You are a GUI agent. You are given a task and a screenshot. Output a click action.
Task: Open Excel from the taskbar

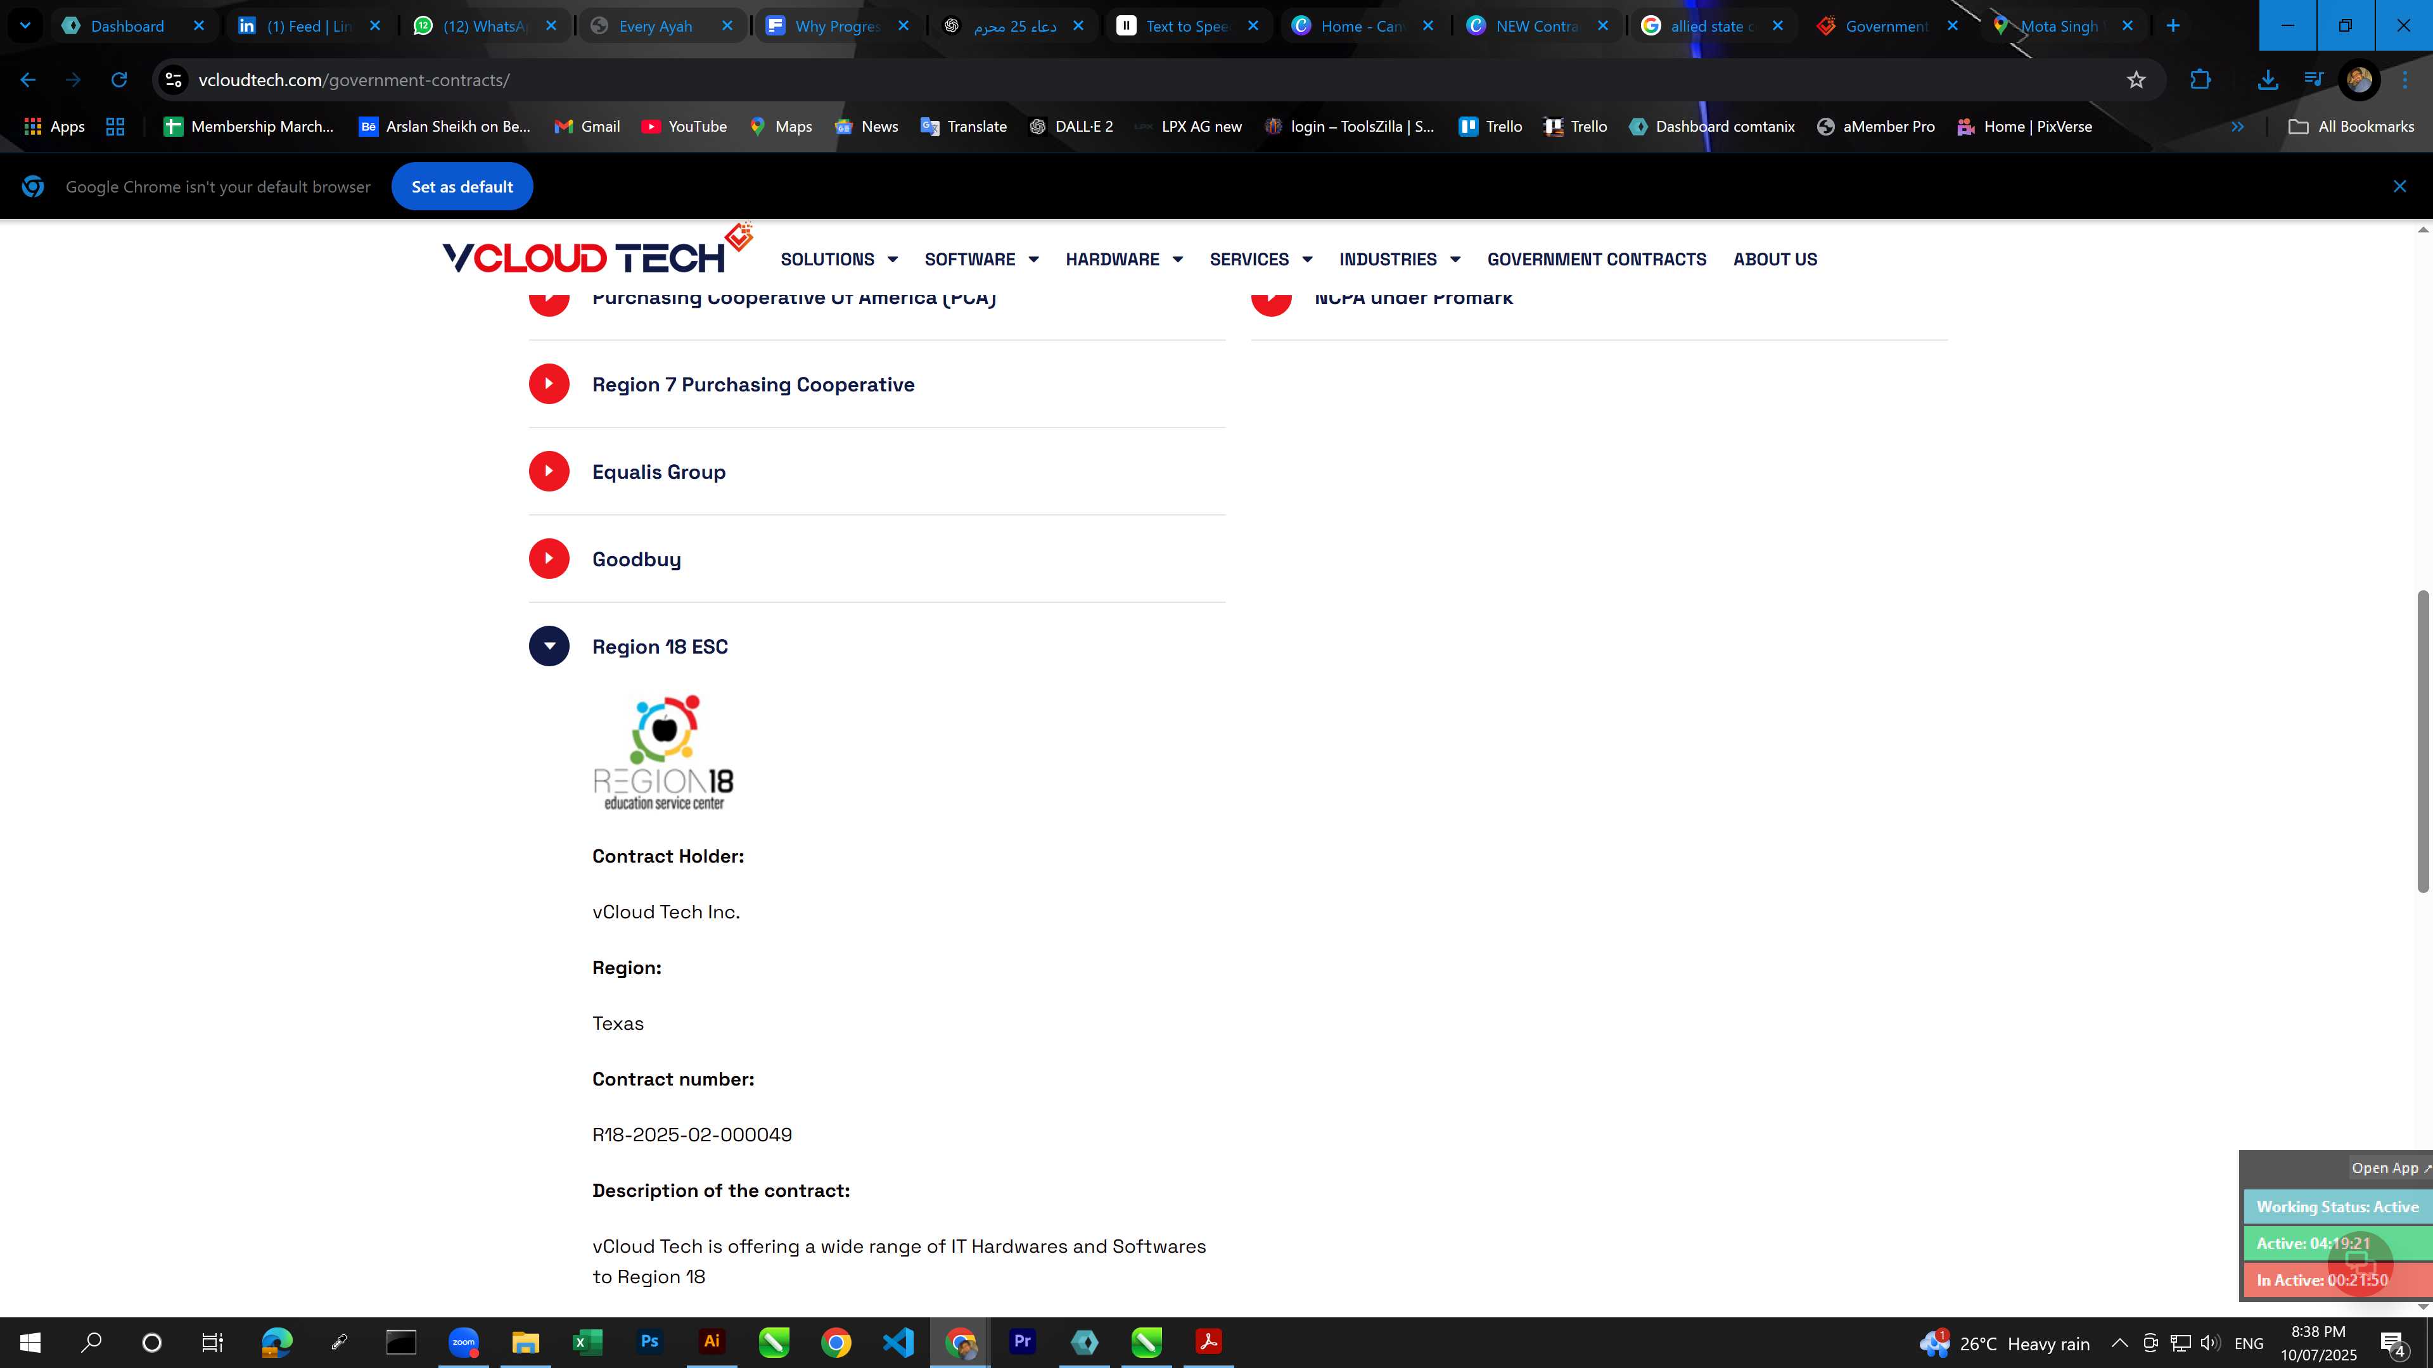[x=587, y=1343]
